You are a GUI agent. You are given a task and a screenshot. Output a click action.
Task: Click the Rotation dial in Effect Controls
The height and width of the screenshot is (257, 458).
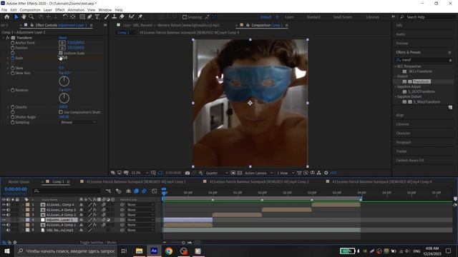[x=64, y=99]
